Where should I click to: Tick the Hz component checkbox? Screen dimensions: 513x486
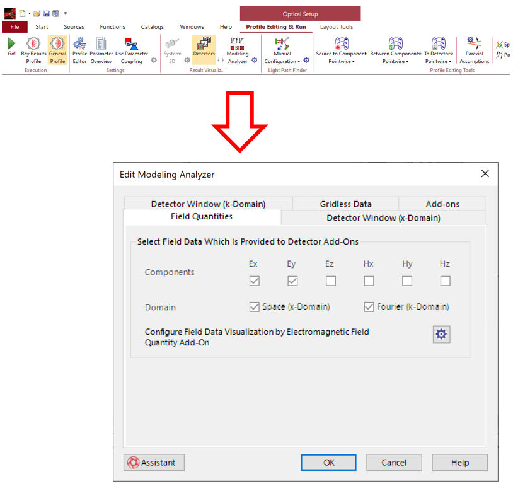click(445, 281)
